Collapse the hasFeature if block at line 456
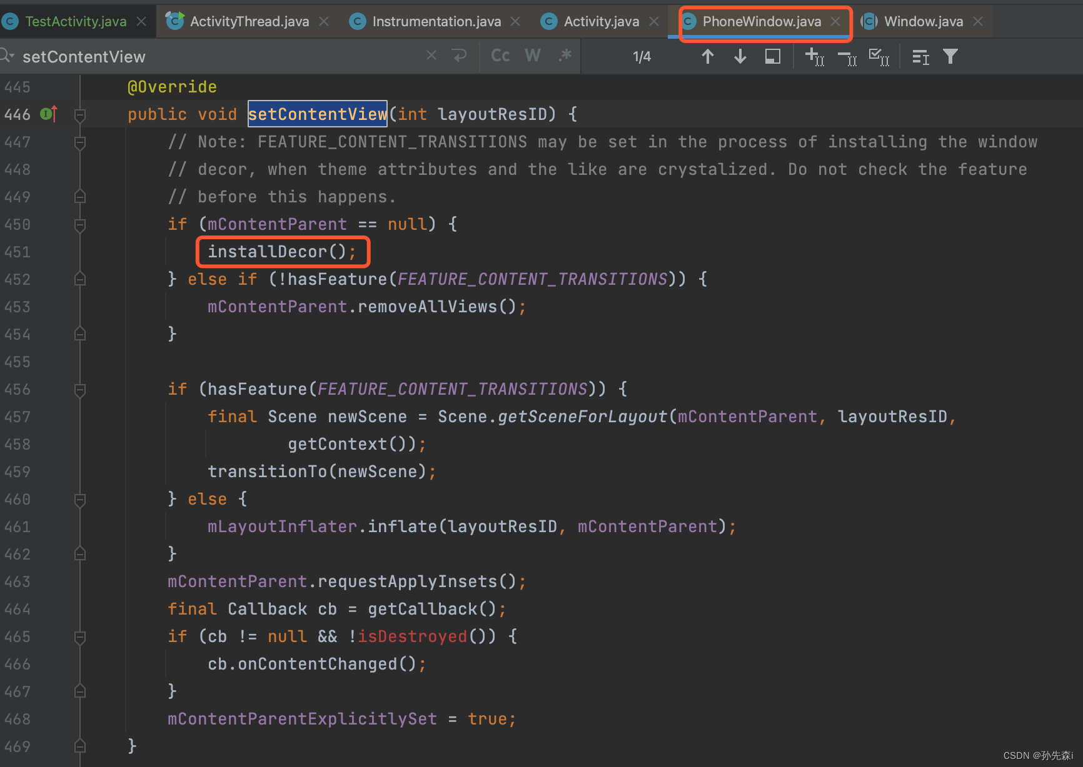 click(80, 390)
